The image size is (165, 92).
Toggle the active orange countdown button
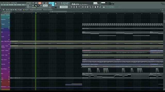click(40, 3)
